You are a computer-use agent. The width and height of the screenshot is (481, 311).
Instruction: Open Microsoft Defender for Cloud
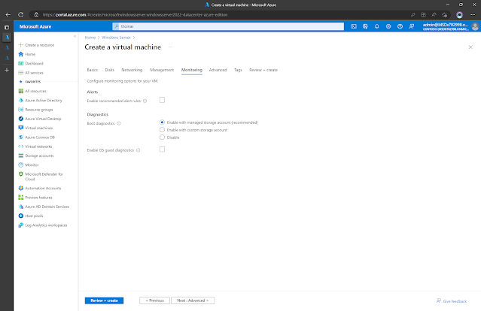41,177
